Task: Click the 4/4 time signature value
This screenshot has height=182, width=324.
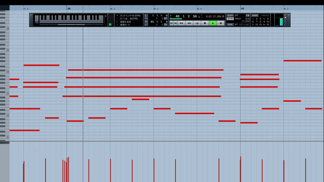Action: point(247,19)
